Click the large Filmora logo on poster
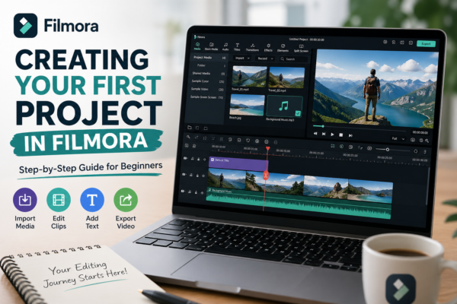The width and height of the screenshot is (457, 304). tap(26, 26)
